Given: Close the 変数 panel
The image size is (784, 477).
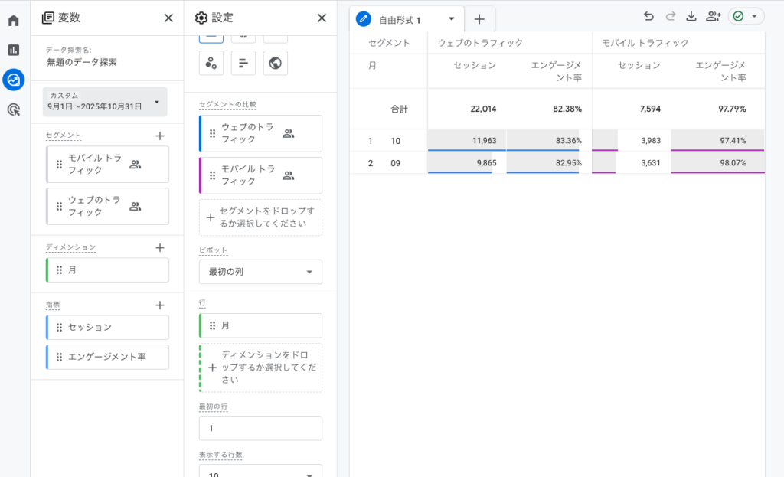Looking at the screenshot, I should 168,18.
